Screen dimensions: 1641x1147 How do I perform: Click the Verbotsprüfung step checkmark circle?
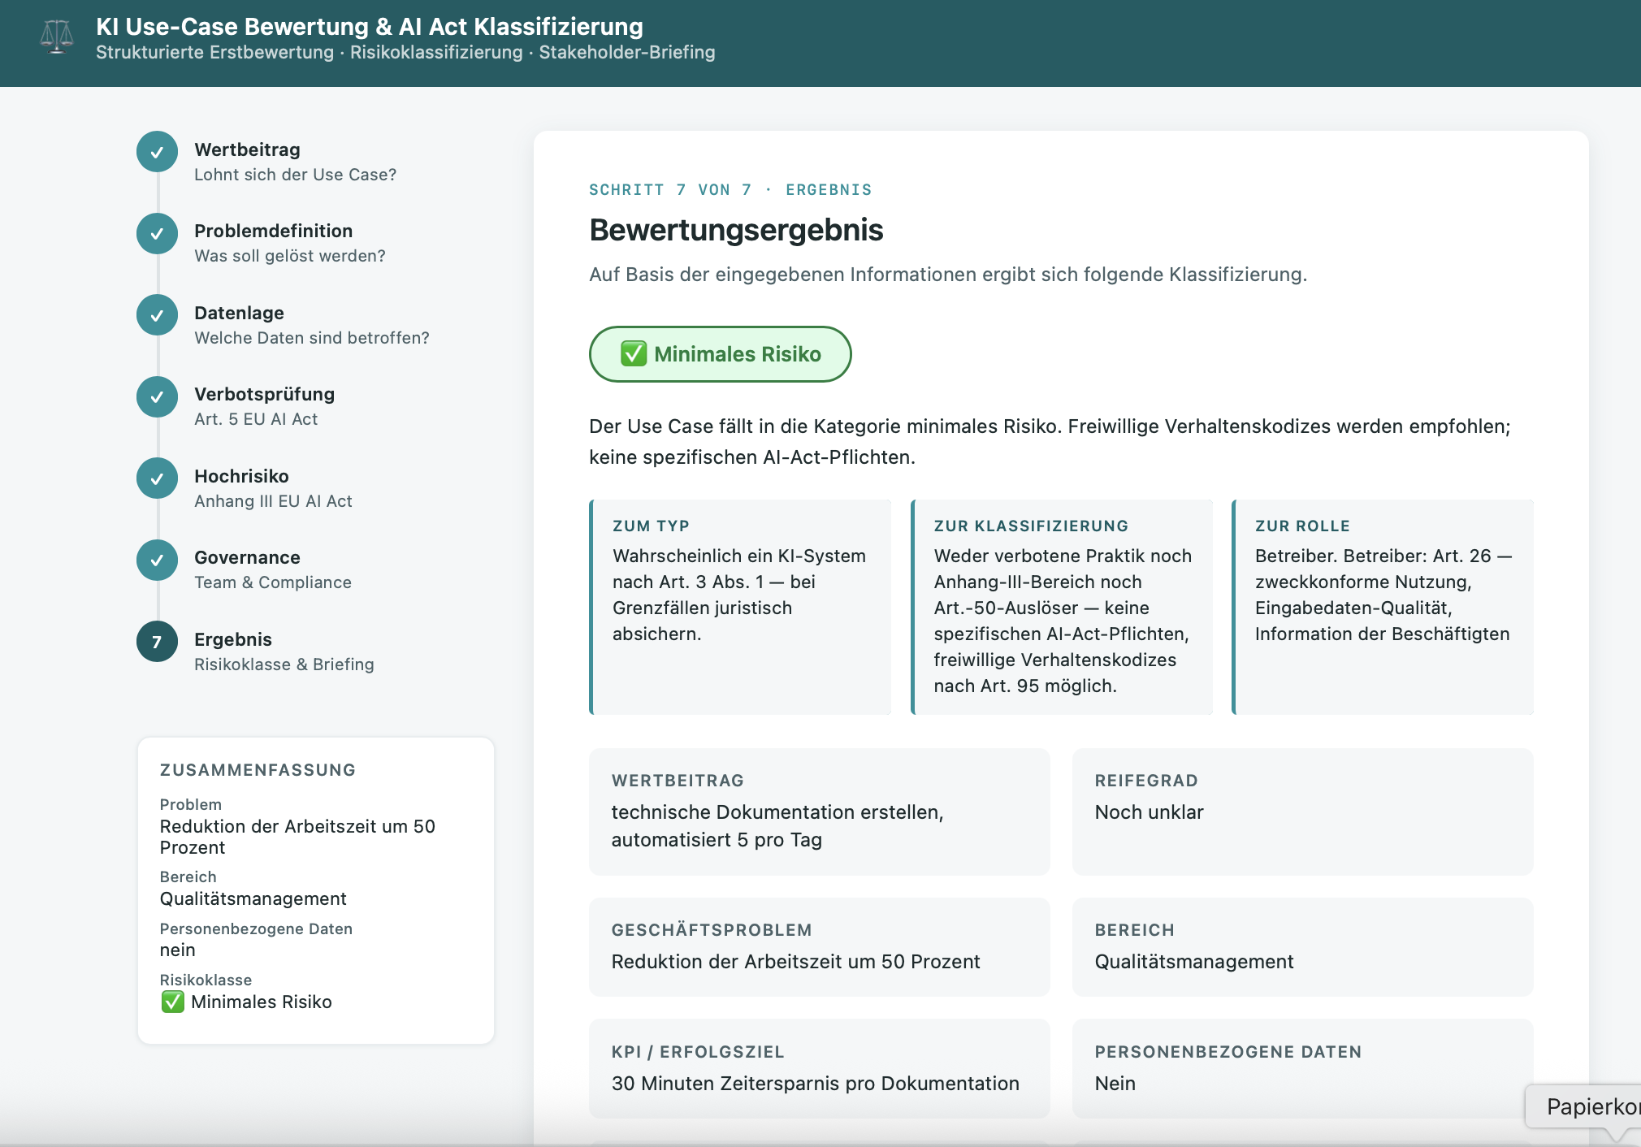pos(157,397)
